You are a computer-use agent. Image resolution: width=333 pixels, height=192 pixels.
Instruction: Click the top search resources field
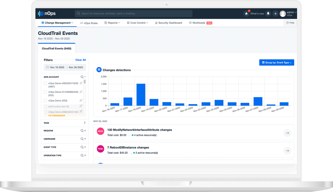click(x=134, y=14)
